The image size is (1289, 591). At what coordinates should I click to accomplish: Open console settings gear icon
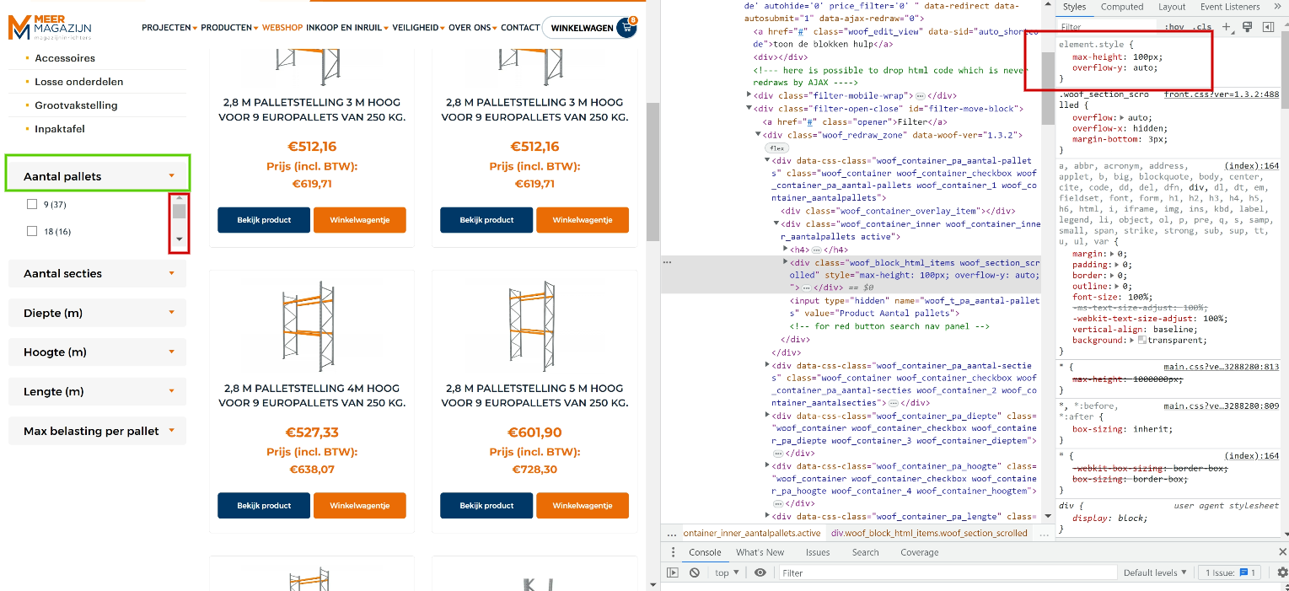point(1282,572)
